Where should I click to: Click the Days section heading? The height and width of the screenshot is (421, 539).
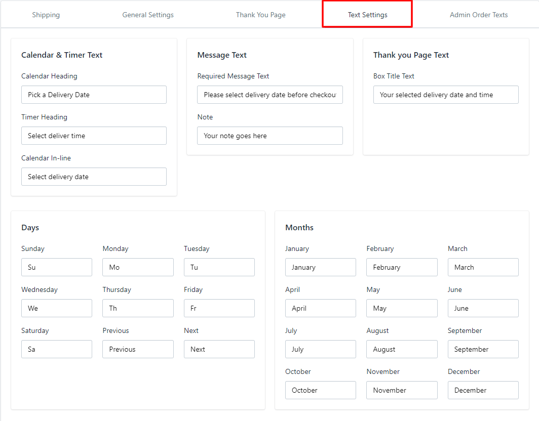pos(30,228)
